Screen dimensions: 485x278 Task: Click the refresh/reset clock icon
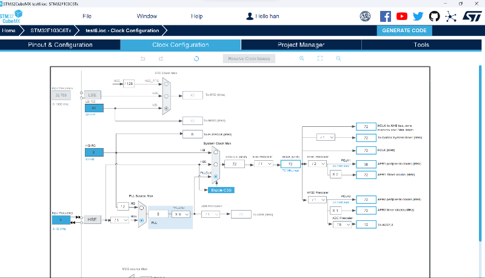pos(196,58)
